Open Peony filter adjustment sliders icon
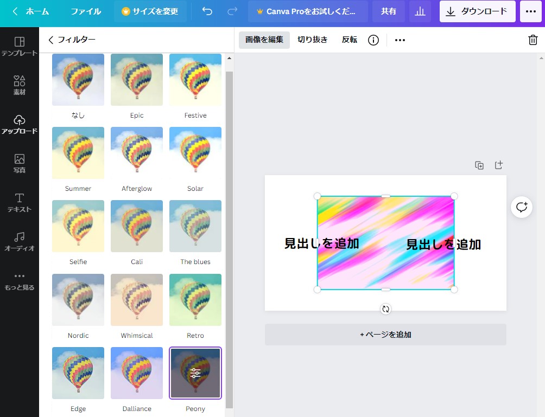545x417 pixels. tap(195, 373)
